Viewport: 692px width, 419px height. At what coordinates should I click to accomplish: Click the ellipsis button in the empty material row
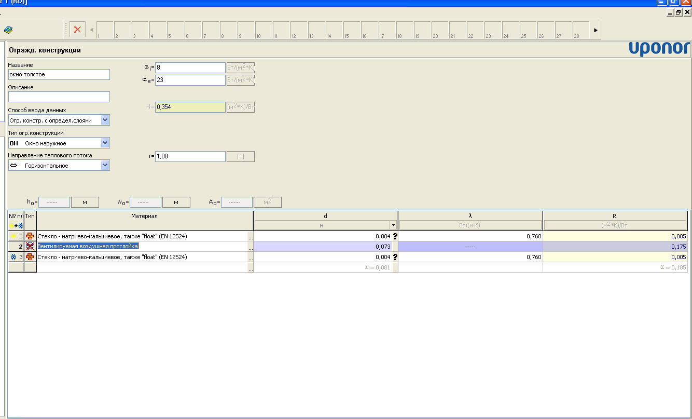point(251,268)
